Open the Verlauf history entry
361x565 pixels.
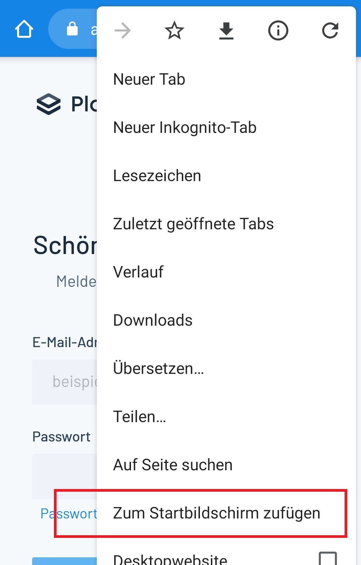tap(138, 272)
